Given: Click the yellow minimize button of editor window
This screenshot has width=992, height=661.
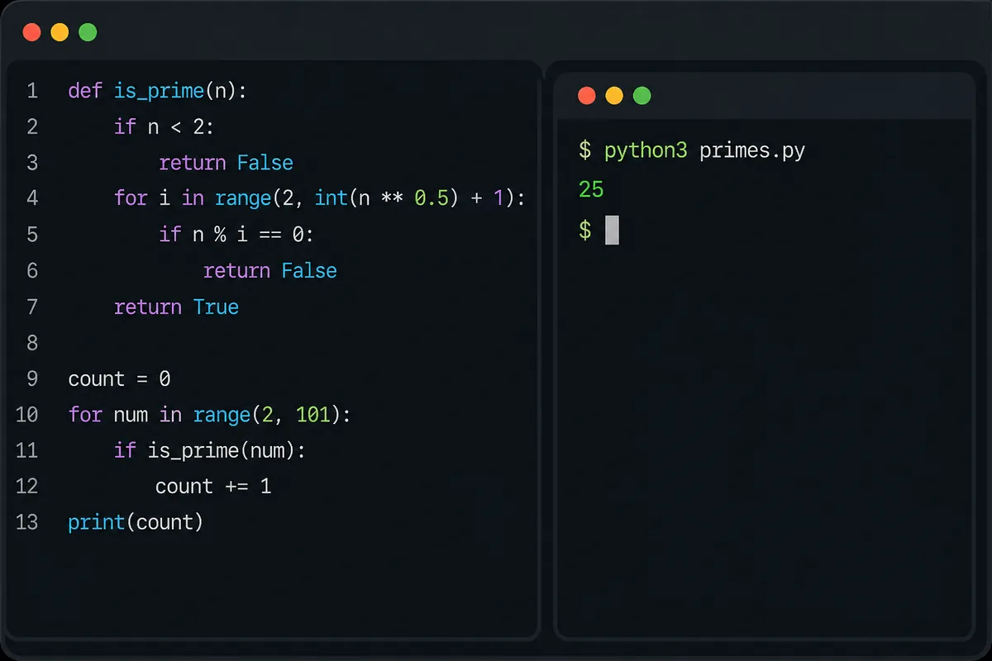Looking at the screenshot, I should [60, 33].
